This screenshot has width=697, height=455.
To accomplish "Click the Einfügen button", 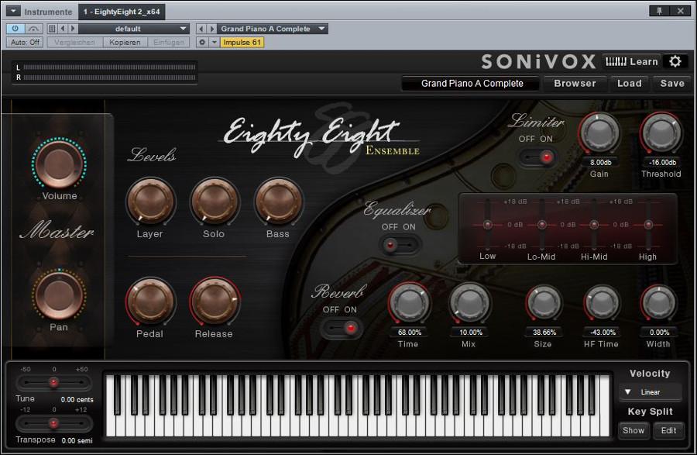I will (169, 43).
